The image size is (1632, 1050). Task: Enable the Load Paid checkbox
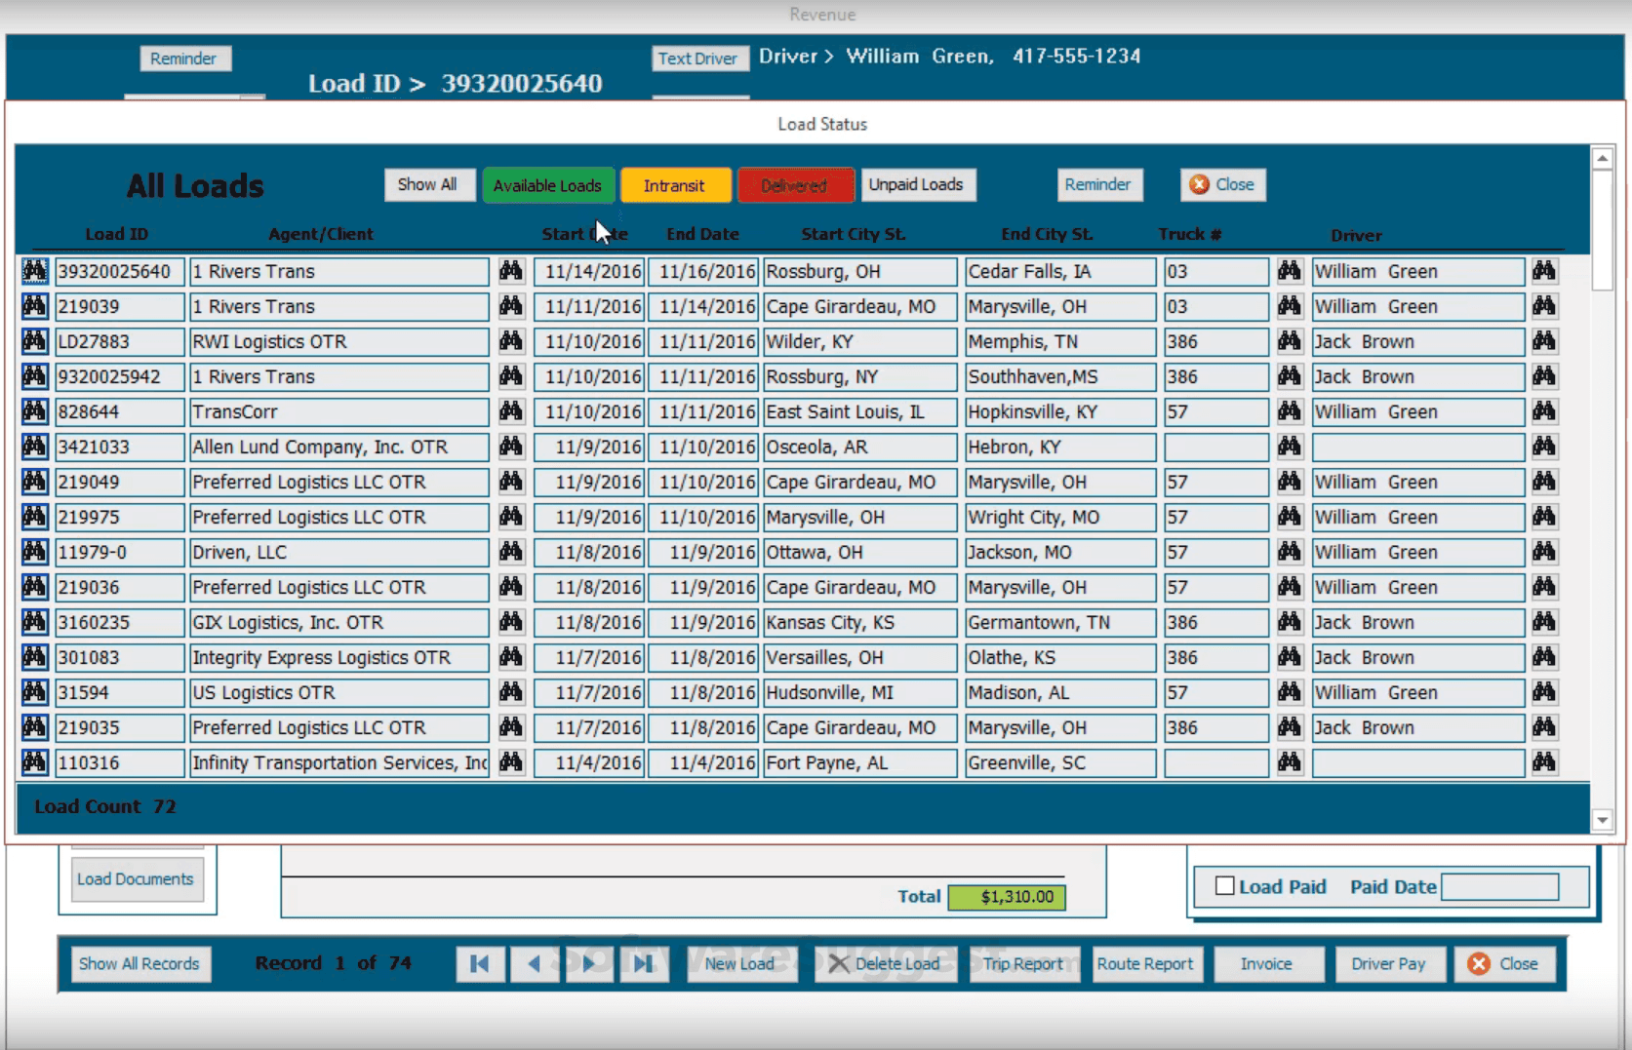point(1225,886)
